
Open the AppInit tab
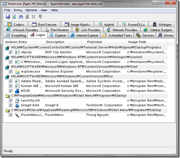click(x=106, y=25)
